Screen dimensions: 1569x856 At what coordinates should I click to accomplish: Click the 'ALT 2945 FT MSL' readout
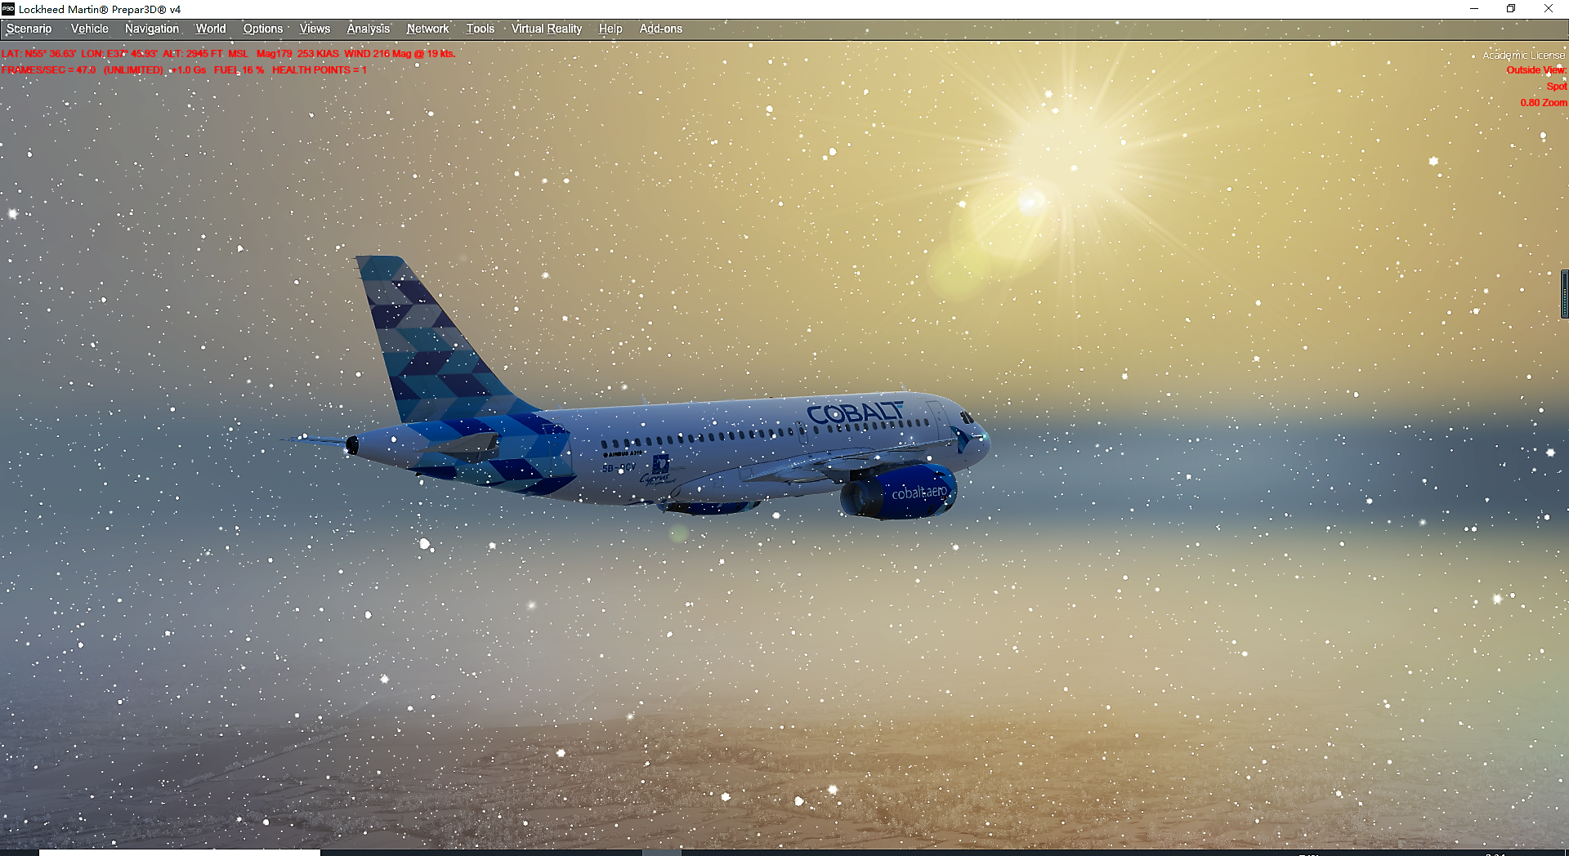point(205,54)
